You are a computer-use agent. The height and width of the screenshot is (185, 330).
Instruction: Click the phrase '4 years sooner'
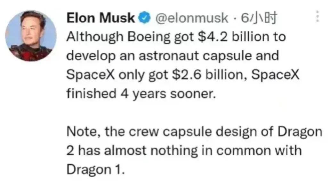pos(168,94)
